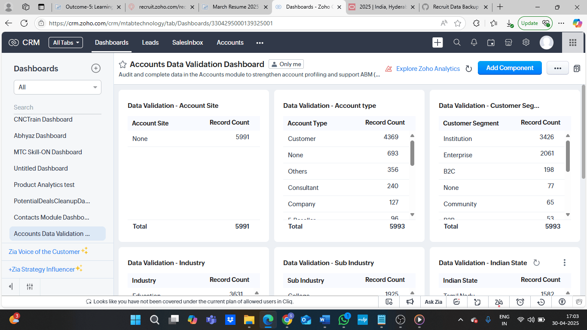Screen dimensions: 587x330
Task: Click the Institution count 3426
Action: (x=547, y=137)
